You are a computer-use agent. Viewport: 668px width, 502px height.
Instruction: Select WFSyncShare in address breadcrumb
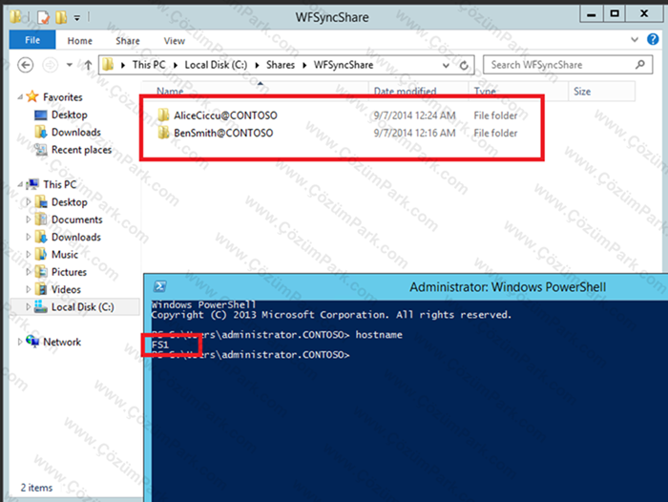[344, 65]
